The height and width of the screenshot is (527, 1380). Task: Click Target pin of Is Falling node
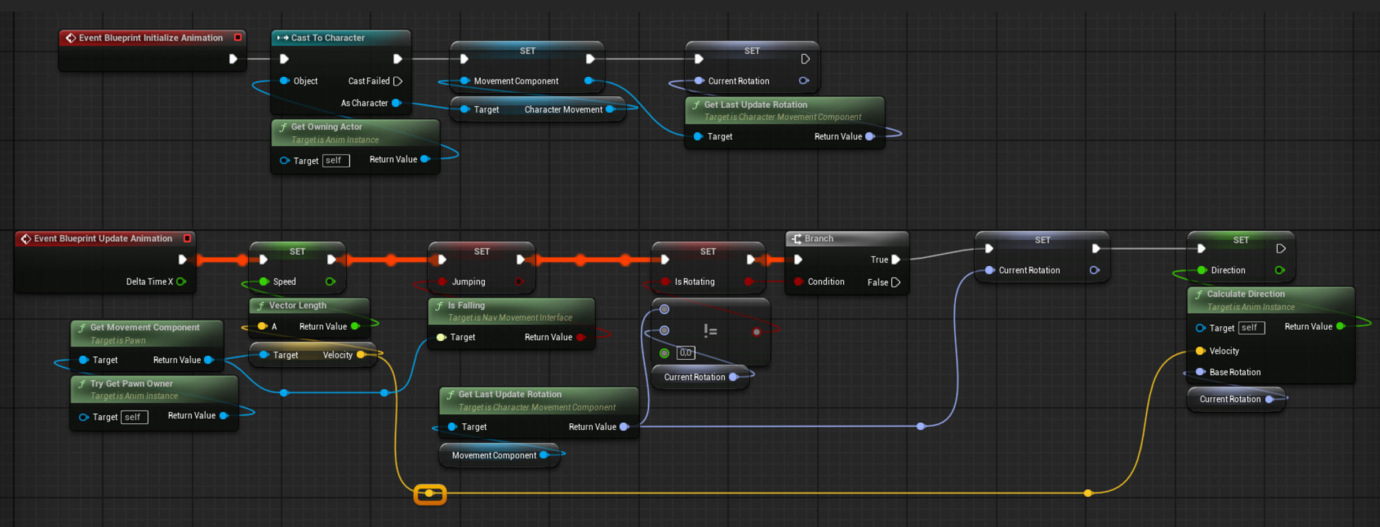(441, 337)
